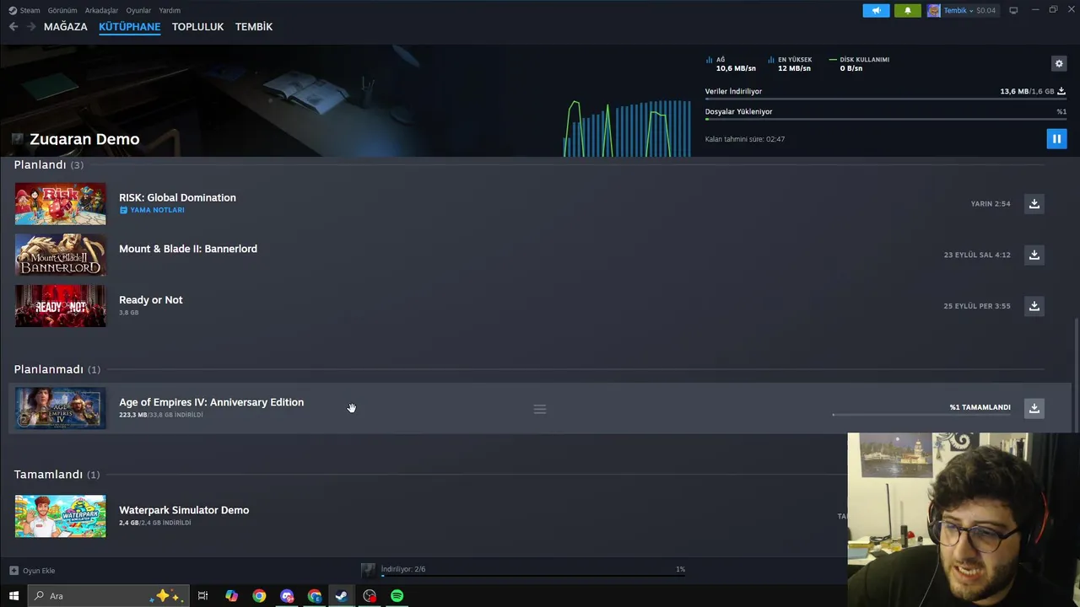This screenshot has width=1080, height=607.
Task: Click the Windows search box Ara
Action: pyautogui.click(x=109, y=596)
